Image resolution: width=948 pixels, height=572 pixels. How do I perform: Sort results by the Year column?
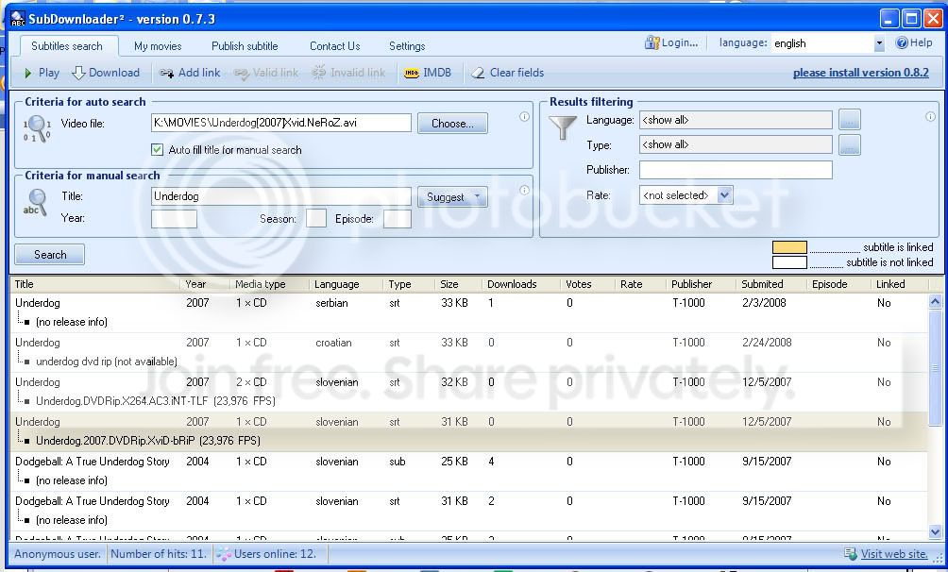point(205,284)
